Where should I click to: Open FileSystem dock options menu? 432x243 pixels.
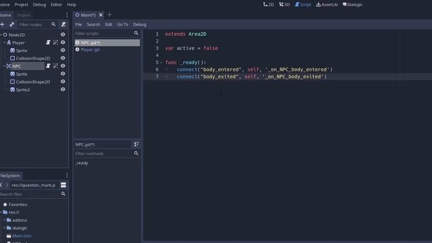click(67, 175)
